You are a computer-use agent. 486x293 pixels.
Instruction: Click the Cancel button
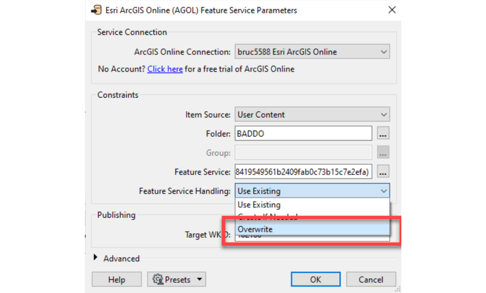(x=371, y=280)
